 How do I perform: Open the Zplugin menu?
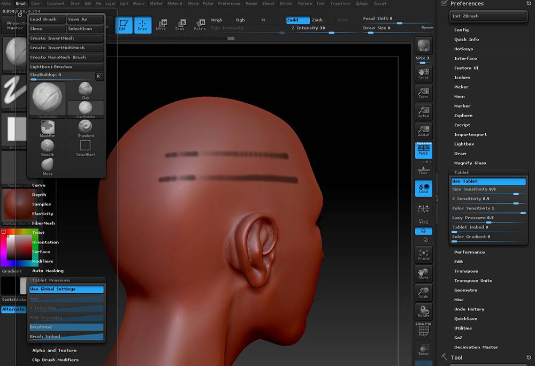click(x=363, y=3)
